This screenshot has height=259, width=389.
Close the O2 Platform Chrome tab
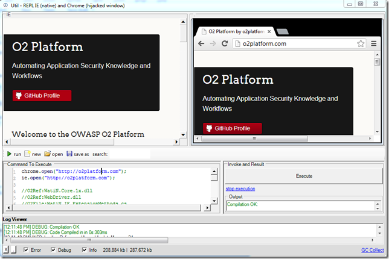tap(271, 31)
